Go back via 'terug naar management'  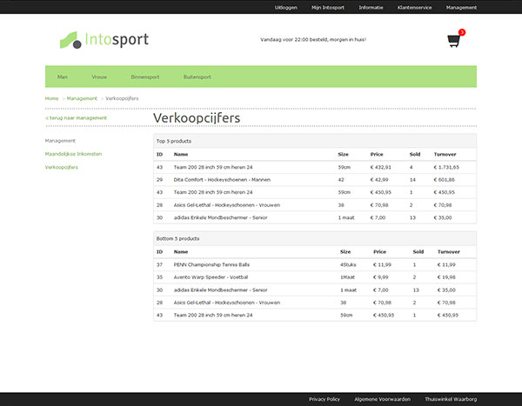click(77, 117)
